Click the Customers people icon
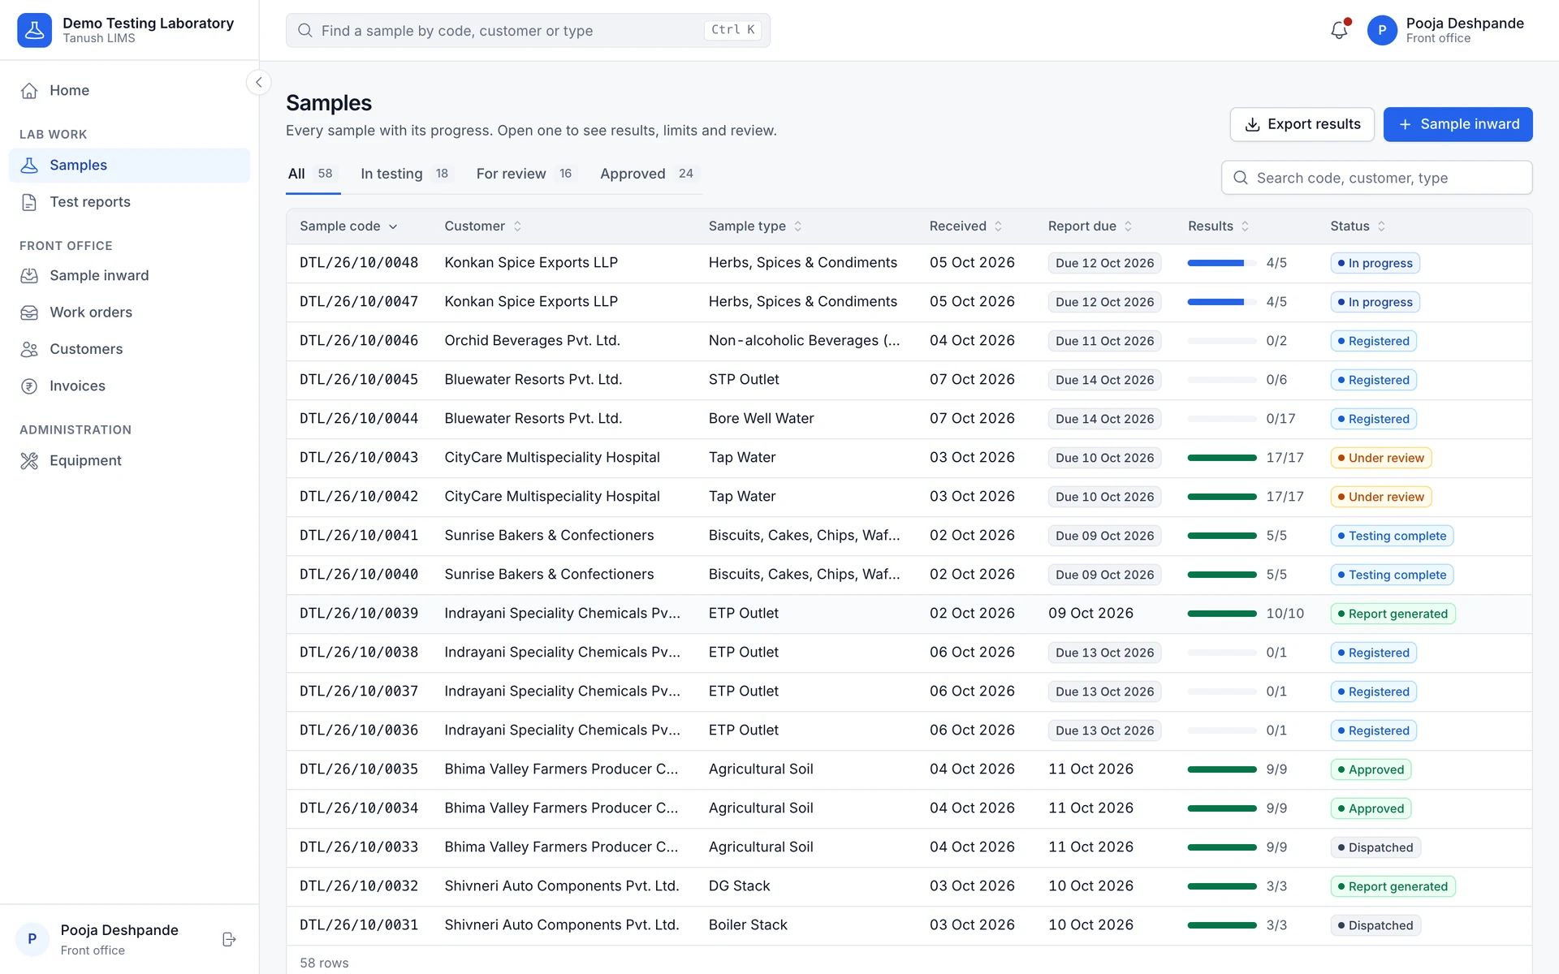This screenshot has width=1559, height=974. [29, 349]
